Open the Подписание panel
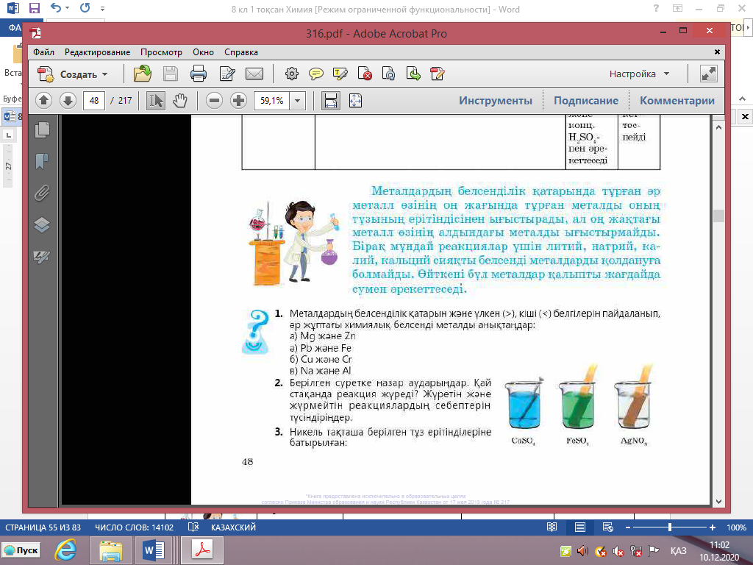 (x=586, y=100)
